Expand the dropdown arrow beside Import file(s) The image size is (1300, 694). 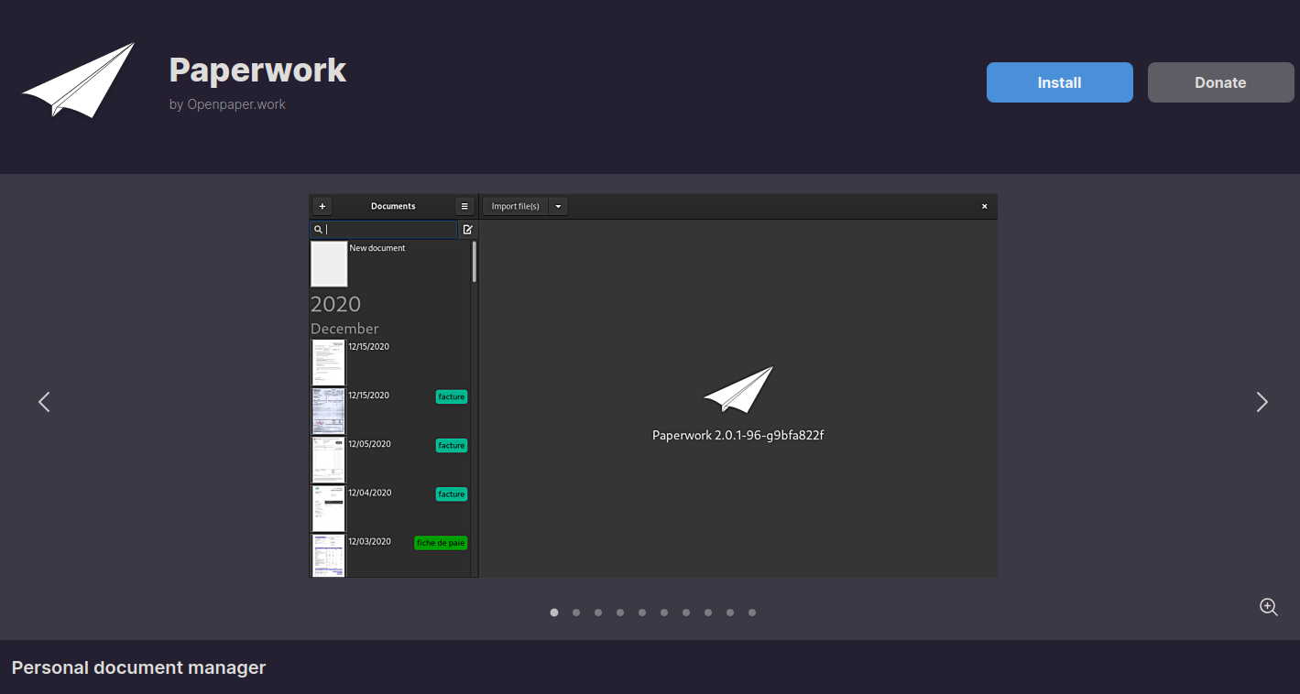[x=558, y=206]
